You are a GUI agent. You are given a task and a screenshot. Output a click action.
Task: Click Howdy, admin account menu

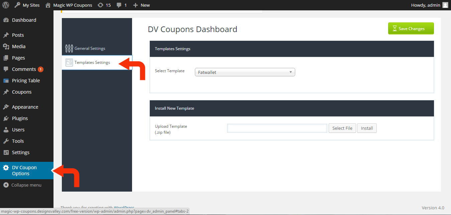430,5
